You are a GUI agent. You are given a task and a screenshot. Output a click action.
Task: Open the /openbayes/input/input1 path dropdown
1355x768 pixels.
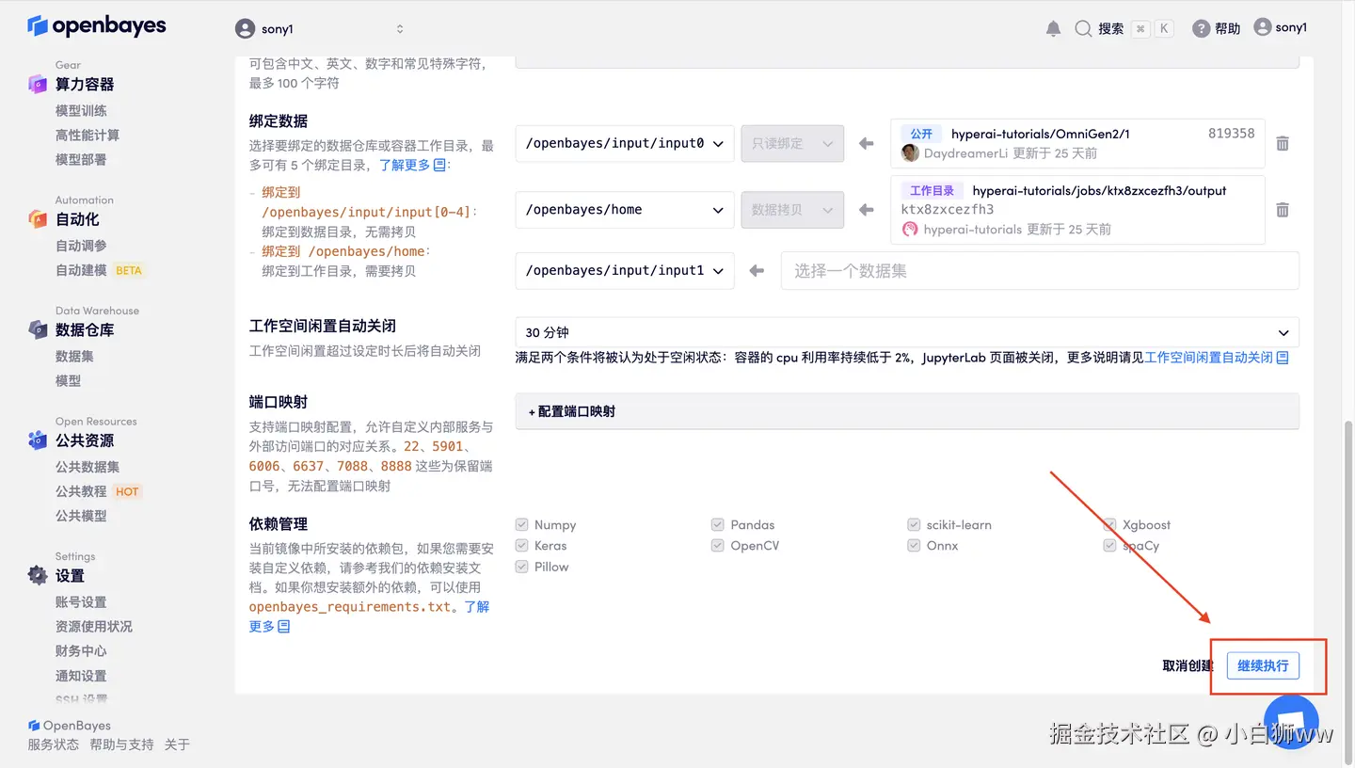pyautogui.click(x=625, y=271)
